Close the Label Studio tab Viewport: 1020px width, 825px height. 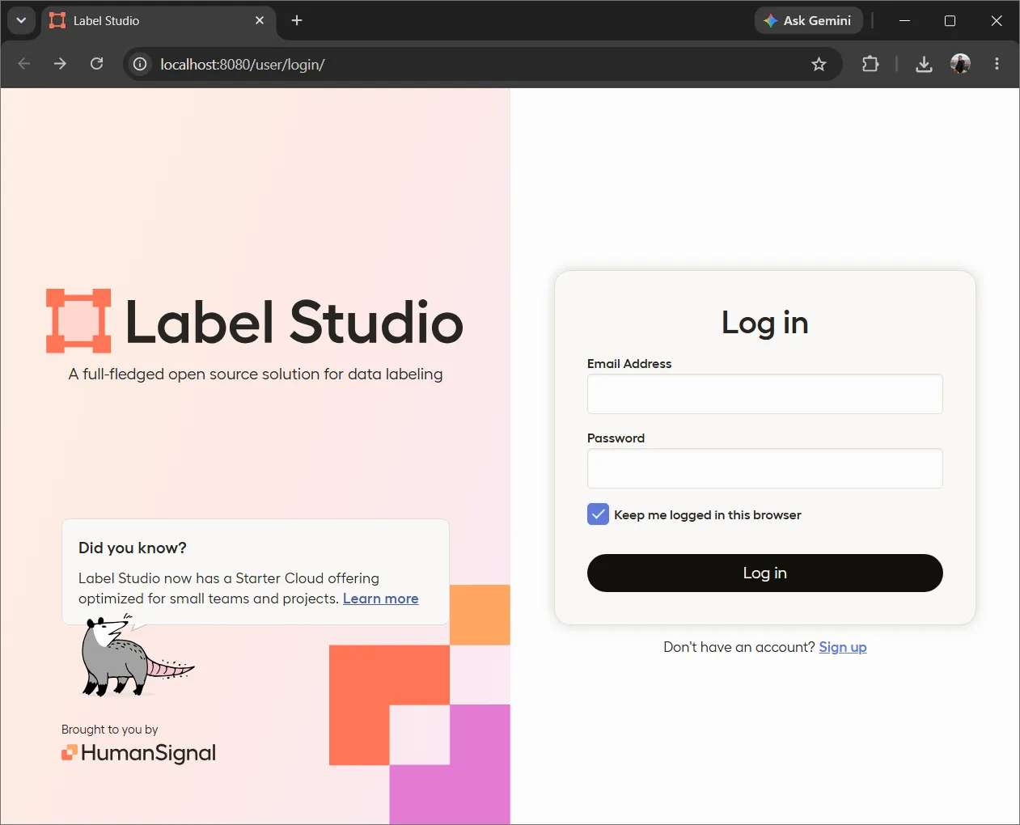tap(260, 20)
